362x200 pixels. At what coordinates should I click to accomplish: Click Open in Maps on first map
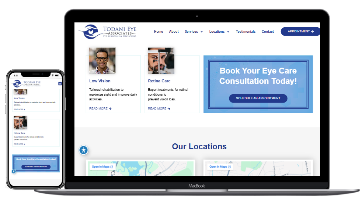point(102,167)
